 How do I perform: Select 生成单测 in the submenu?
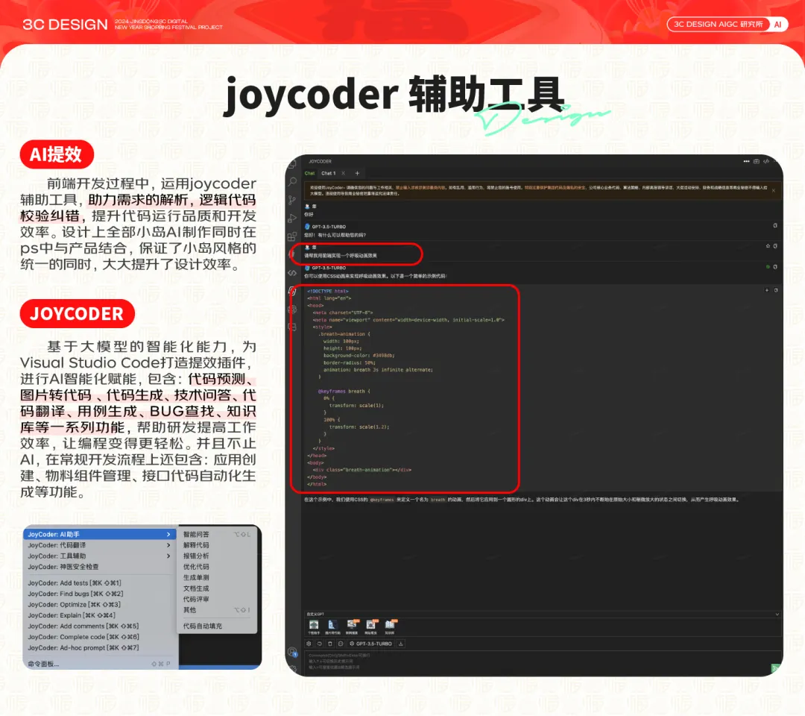click(x=217, y=577)
